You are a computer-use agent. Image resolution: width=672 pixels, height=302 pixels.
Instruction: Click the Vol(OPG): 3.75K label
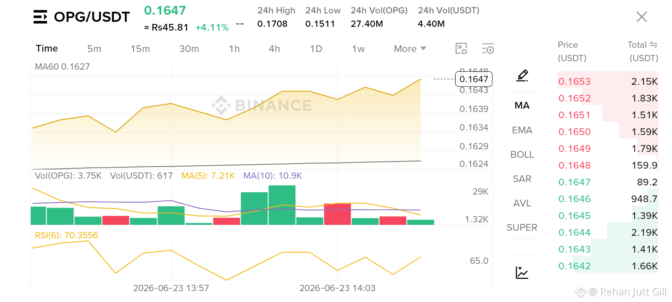coord(68,176)
